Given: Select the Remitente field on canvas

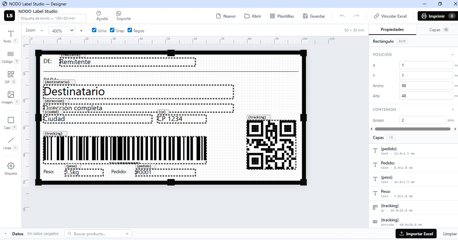Looking at the screenshot, I should [128, 62].
